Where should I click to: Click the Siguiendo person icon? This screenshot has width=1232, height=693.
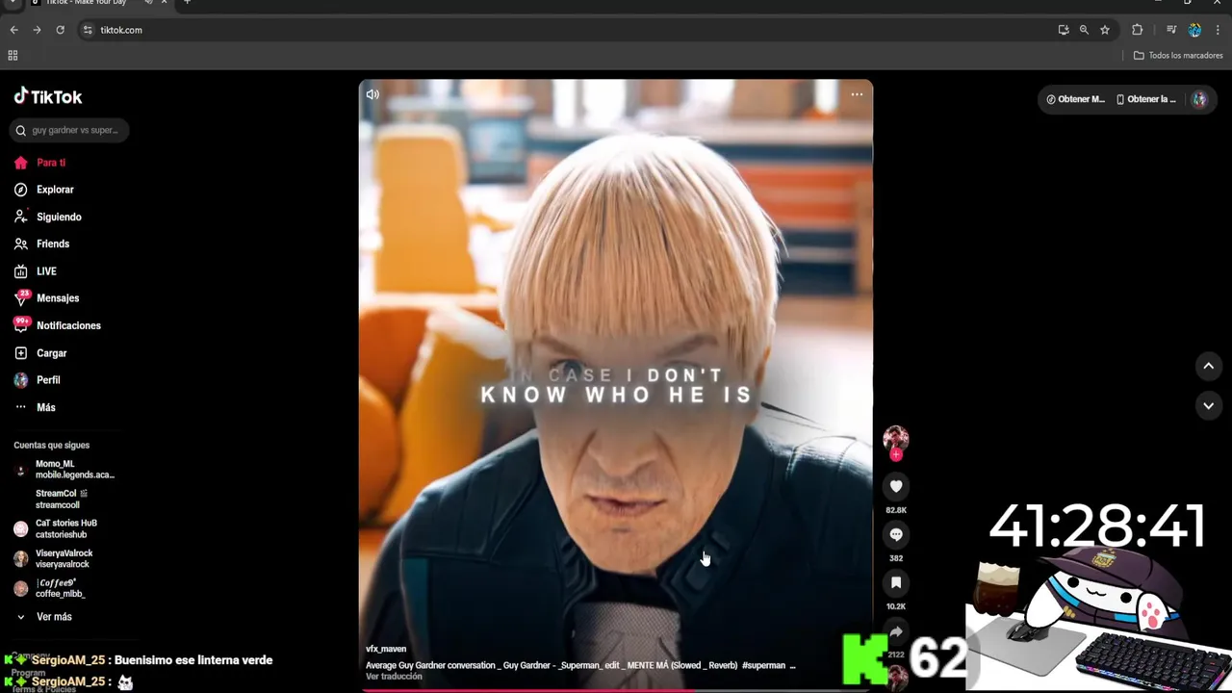point(21,217)
